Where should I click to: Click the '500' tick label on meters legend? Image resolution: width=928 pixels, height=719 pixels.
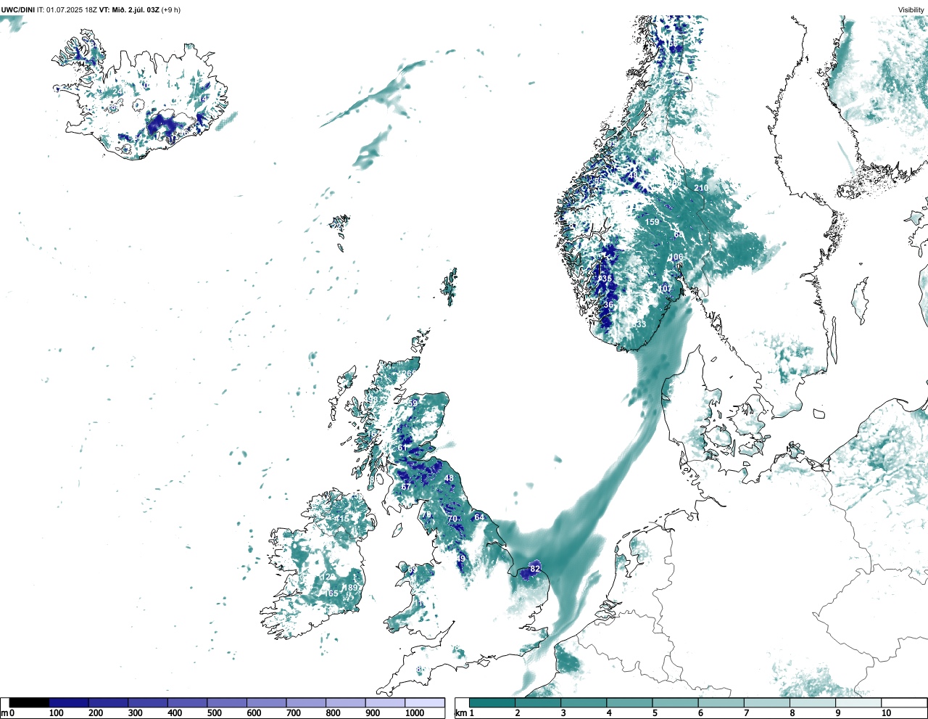pyautogui.click(x=214, y=713)
